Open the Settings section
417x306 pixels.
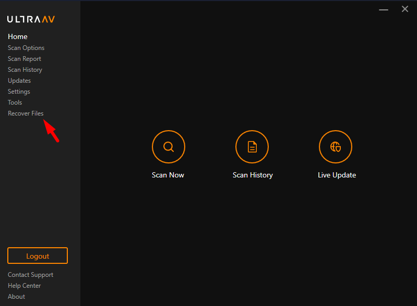[x=19, y=92]
